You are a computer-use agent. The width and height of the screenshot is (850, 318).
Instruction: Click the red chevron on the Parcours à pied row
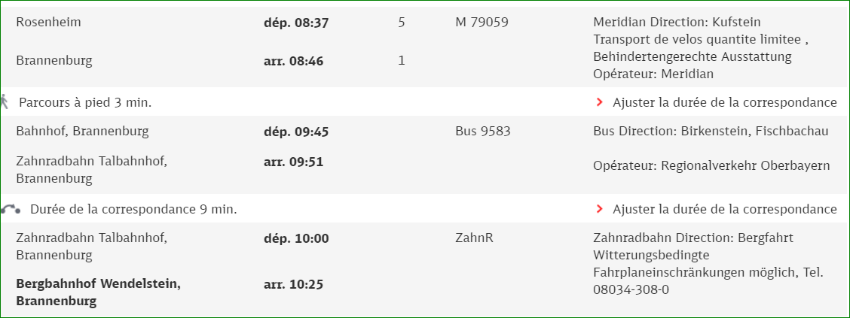(600, 102)
